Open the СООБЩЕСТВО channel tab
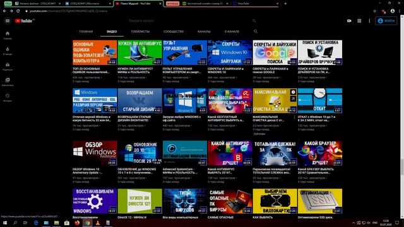Screen dimensions: 404x227 (174, 32)
